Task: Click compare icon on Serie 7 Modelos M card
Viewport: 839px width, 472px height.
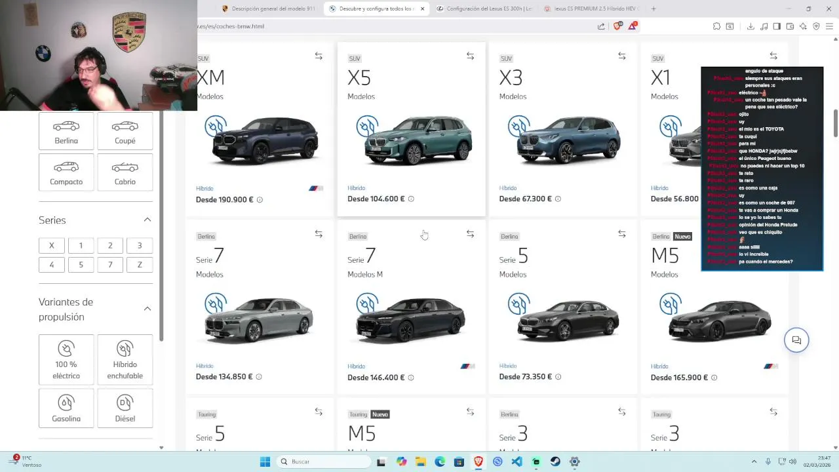Action: (470, 234)
